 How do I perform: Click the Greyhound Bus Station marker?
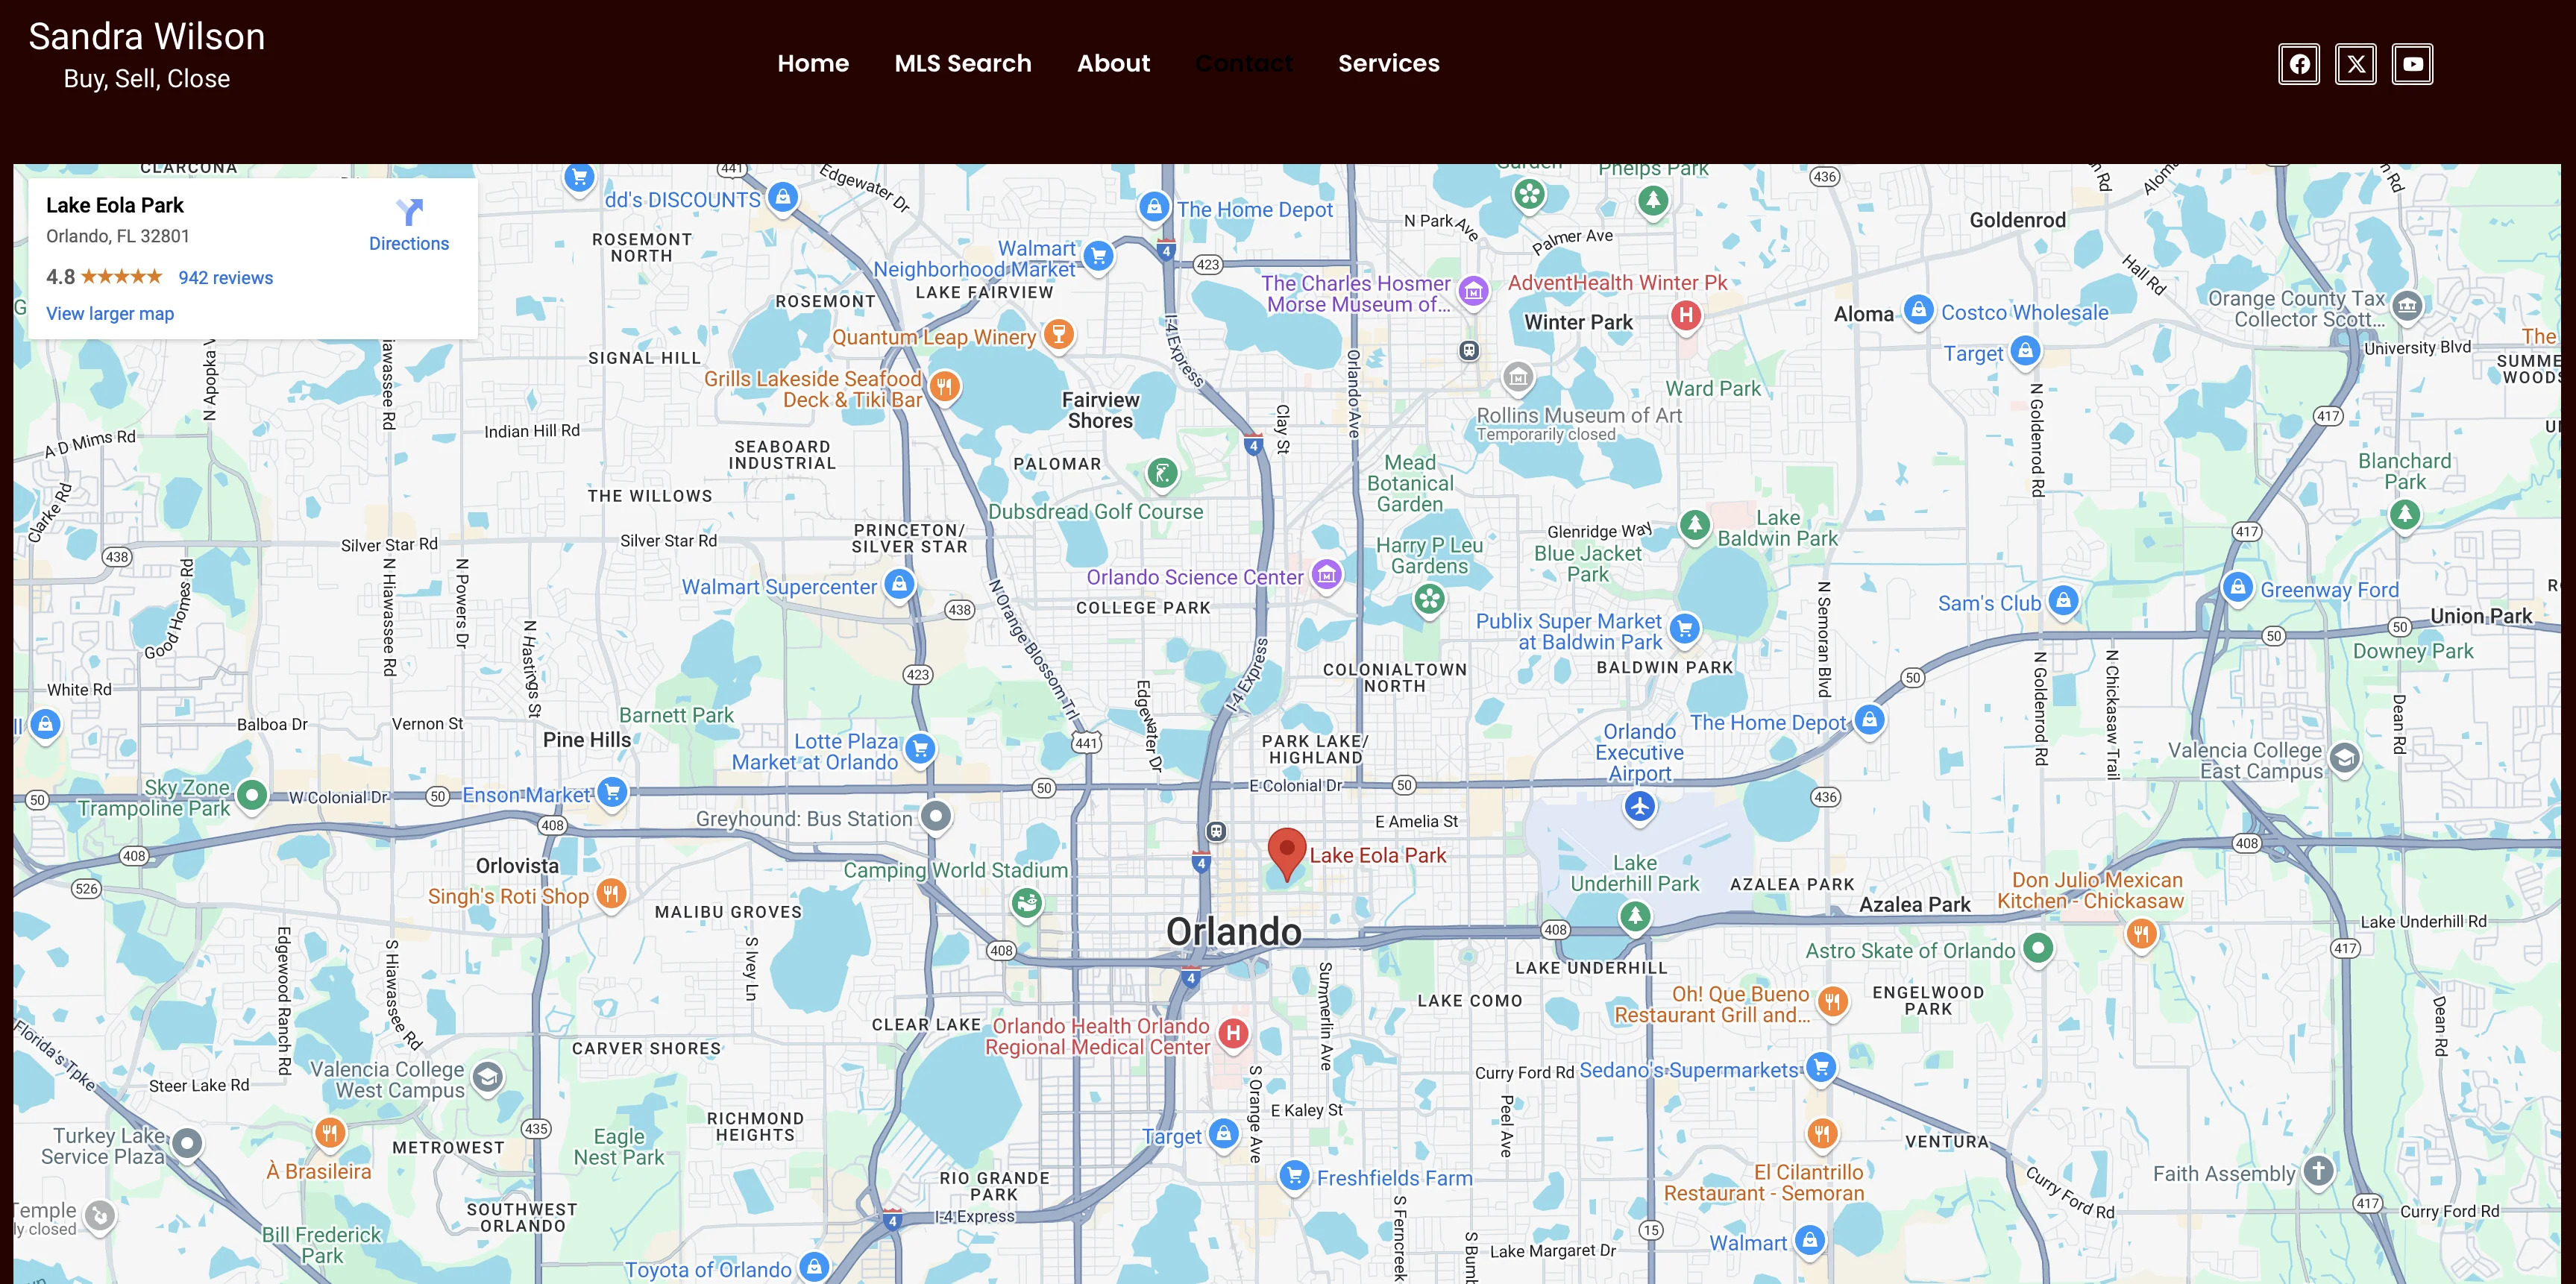(x=936, y=817)
